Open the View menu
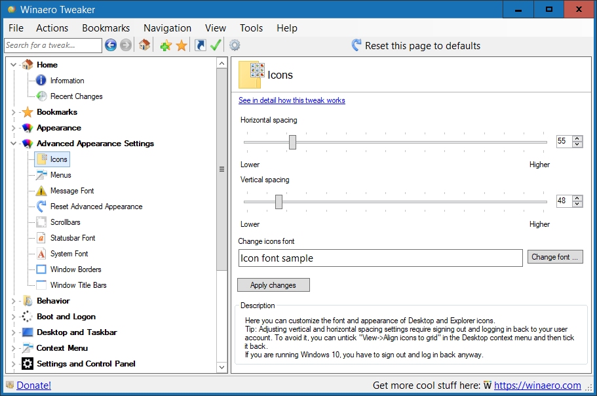597x396 pixels. (216, 28)
